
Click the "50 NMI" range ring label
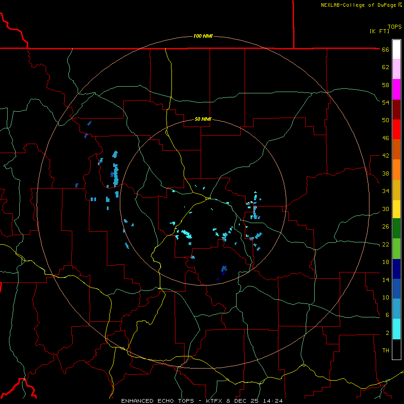click(x=203, y=119)
